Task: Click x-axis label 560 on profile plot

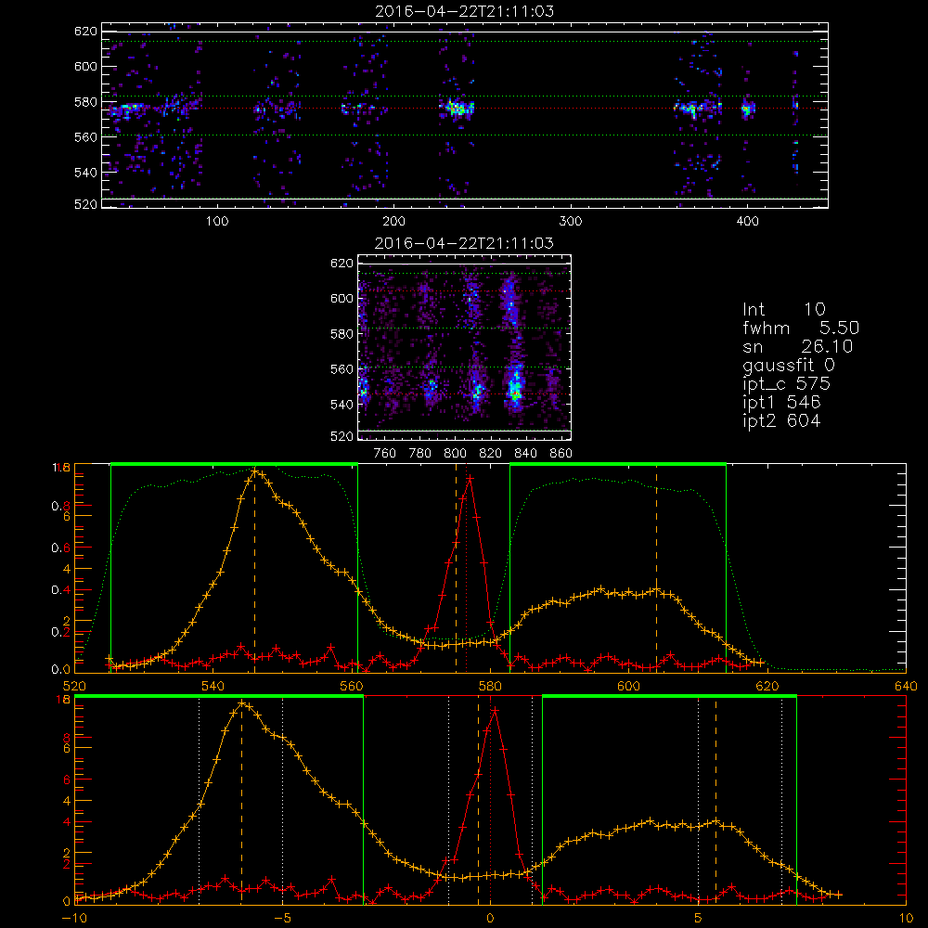Action: point(352,686)
